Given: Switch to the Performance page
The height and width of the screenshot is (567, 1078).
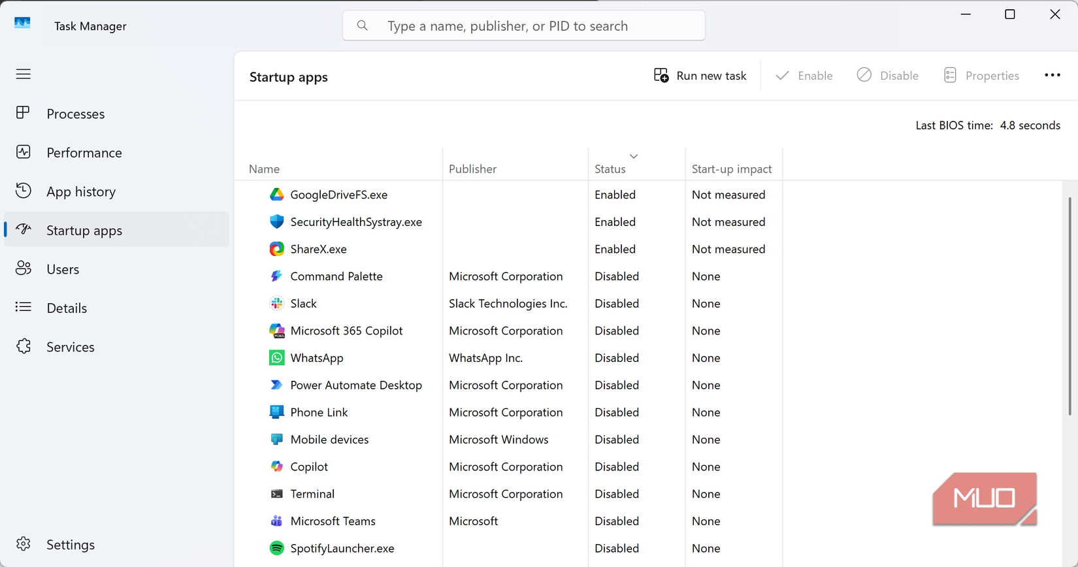Looking at the screenshot, I should pyautogui.click(x=117, y=152).
